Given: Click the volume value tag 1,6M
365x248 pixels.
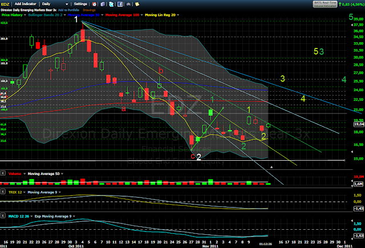Looking at the screenshot, I should coord(359,184).
